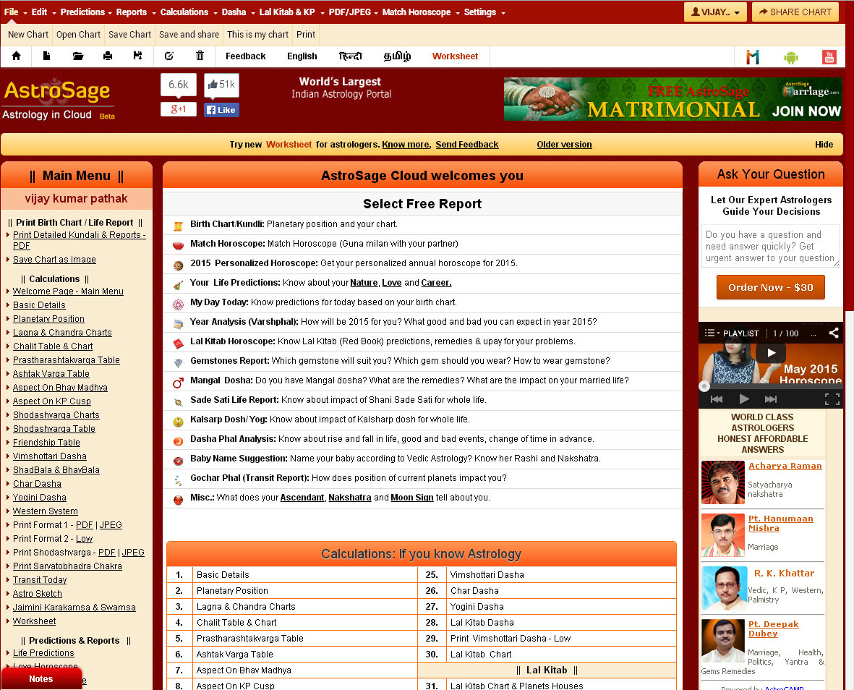Click Pt. Hanumaan Mishra photo thumbnail

pos(722,534)
